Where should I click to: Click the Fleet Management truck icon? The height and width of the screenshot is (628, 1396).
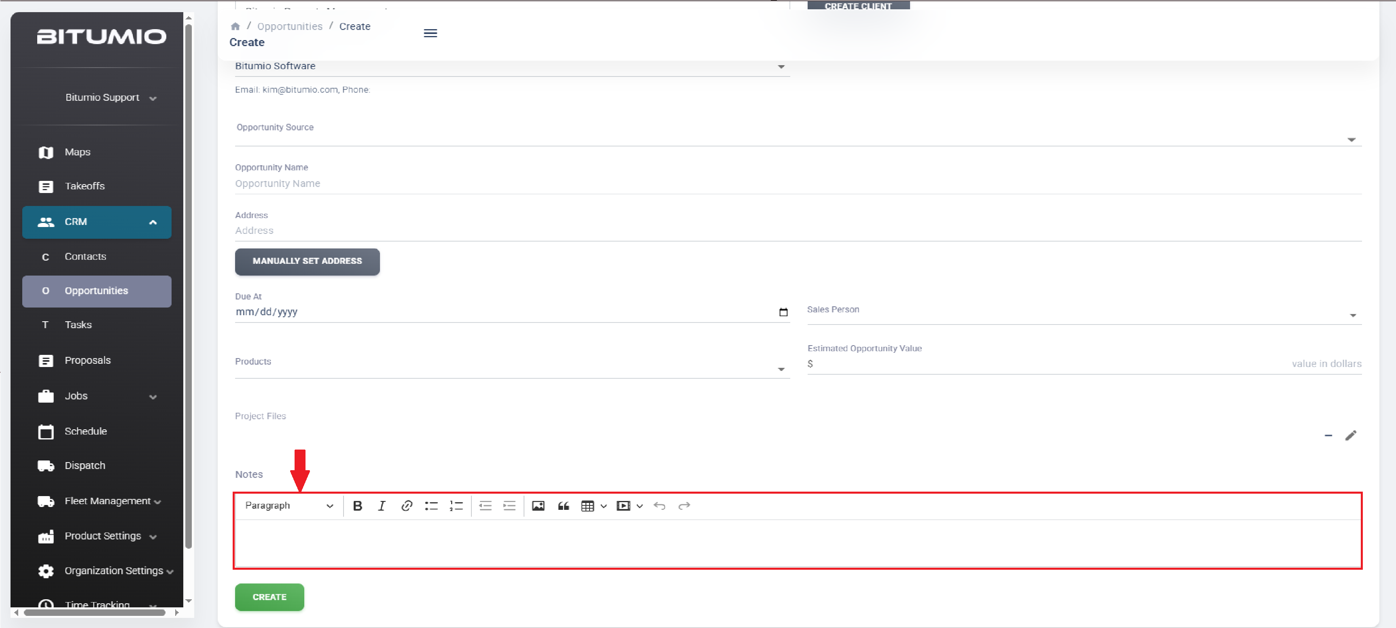(x=46, y=502)
